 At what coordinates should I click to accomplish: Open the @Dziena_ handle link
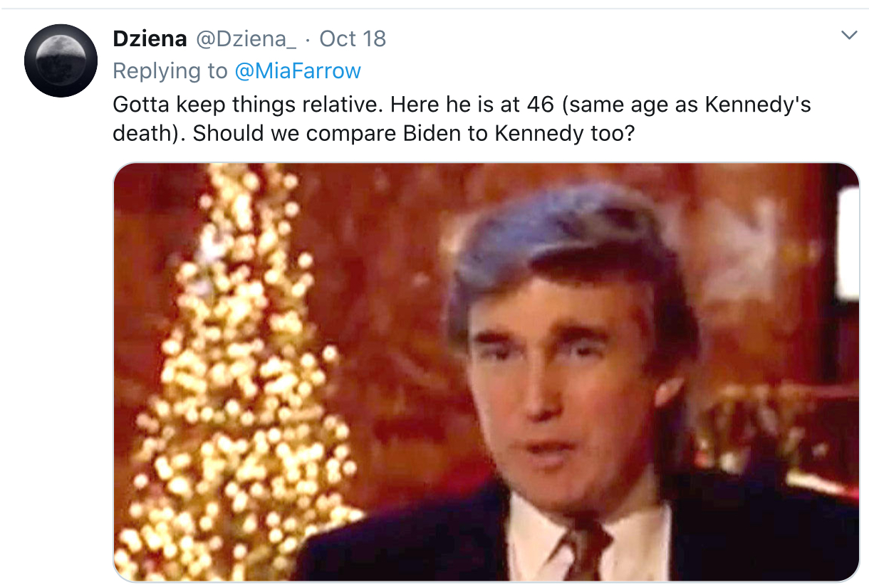pos(246,38)
